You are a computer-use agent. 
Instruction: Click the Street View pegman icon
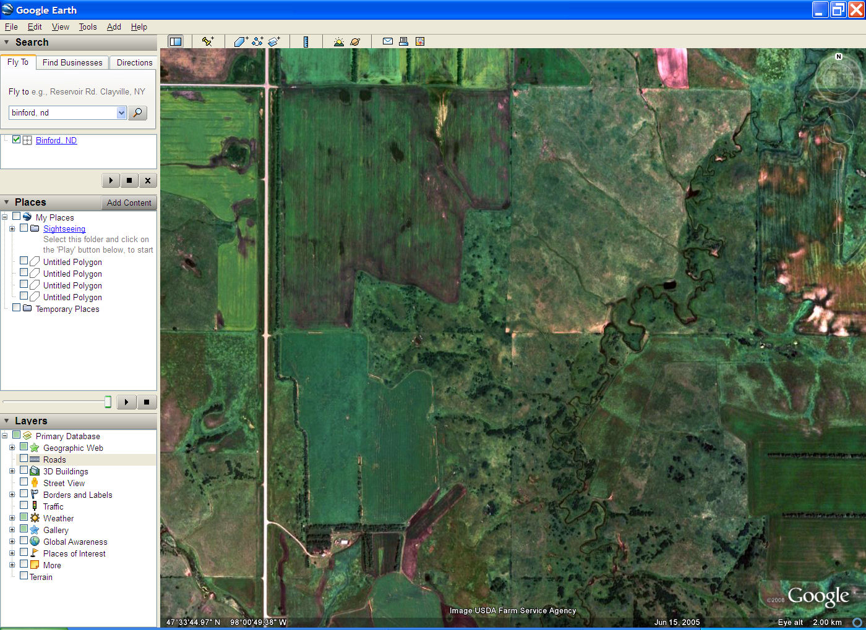click(x=35, y=483)
